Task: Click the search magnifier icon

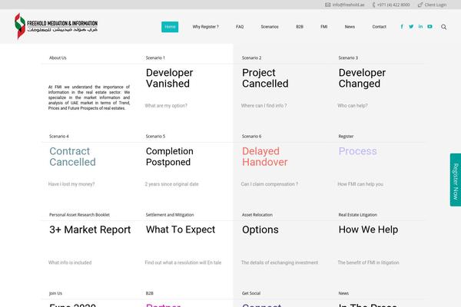Action: tap(443, 27)
